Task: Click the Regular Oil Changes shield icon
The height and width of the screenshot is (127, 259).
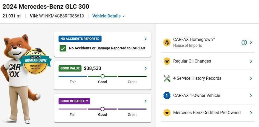Action: click(167, 61)
